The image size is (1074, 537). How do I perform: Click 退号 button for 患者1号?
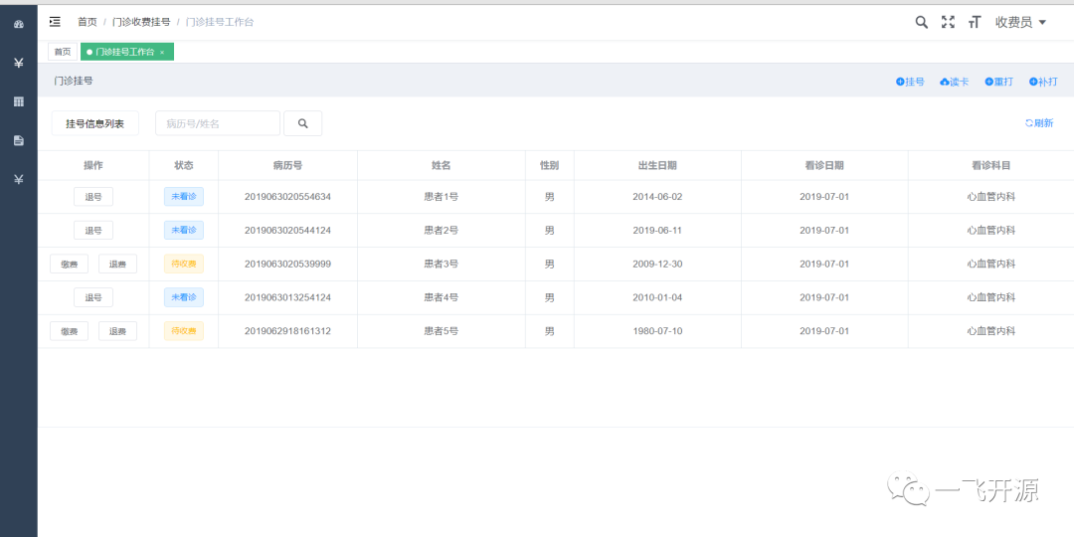click(93, 197)
